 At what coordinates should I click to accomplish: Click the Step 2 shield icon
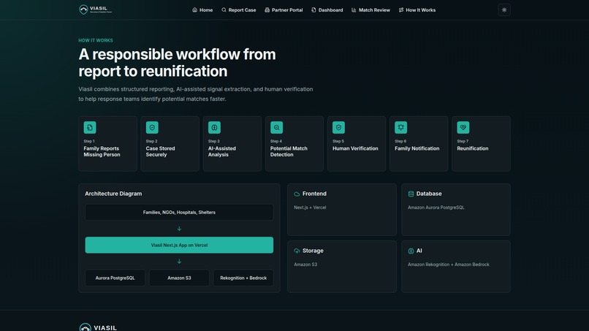point(152,127)
